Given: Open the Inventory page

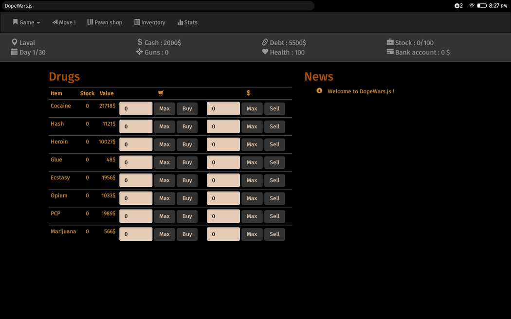Looking at the screenshot, I should (x=150, y=22).
